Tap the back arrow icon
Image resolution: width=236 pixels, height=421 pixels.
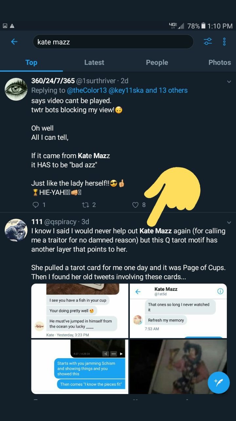pyautogui.click(x=14, y=42)
